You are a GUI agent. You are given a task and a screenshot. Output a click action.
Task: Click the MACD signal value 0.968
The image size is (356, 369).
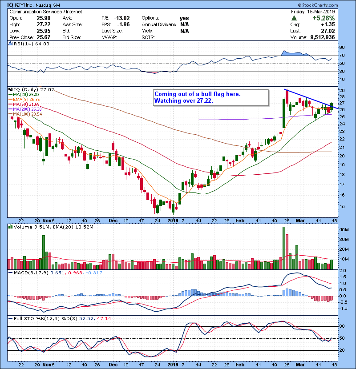(x=75, y=273)
